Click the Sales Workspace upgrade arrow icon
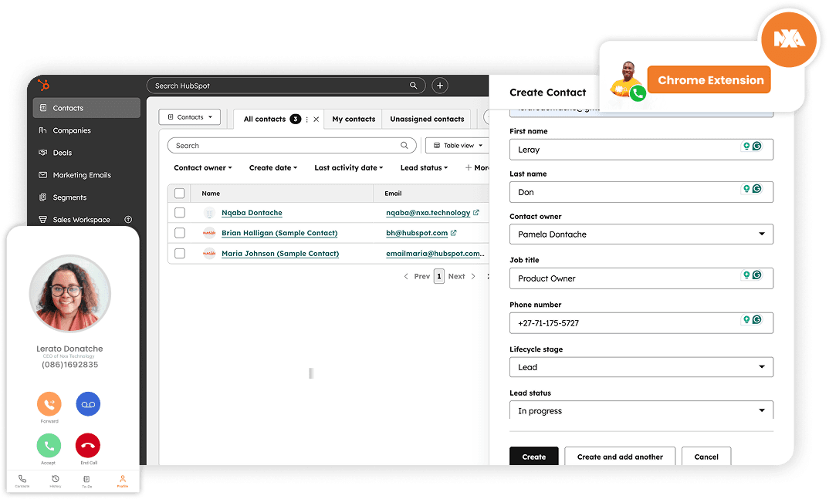Screen dimensions: 829x499 pos(128,219)
